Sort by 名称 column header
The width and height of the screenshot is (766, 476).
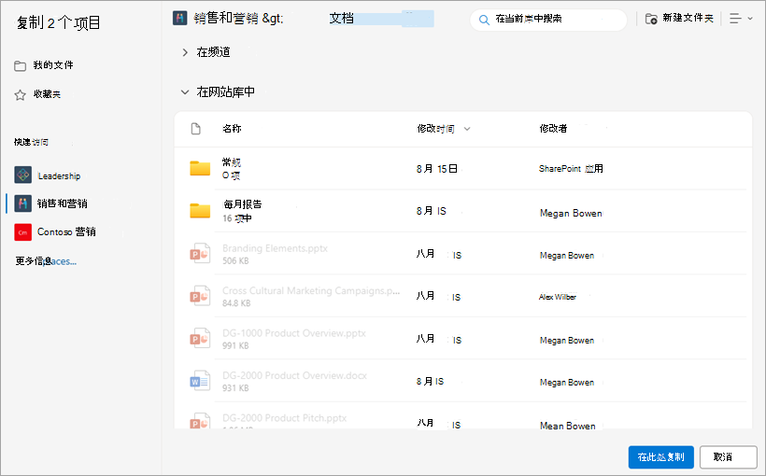(232, 129)
